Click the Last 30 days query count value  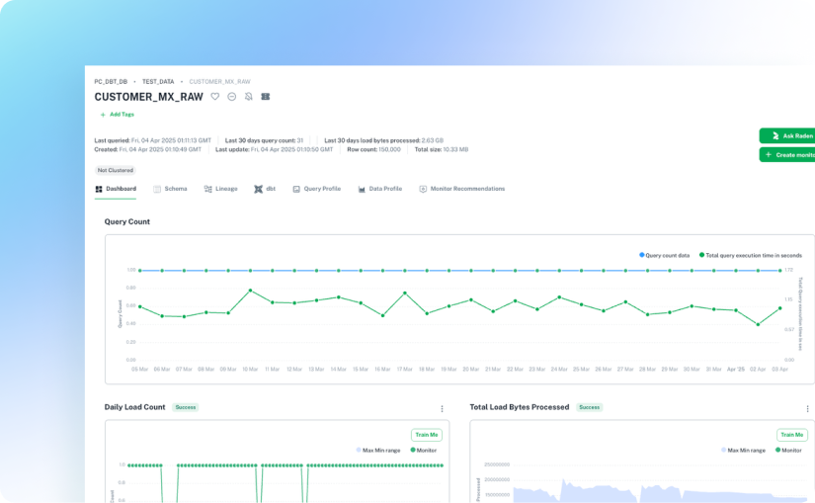pos(300,140)
